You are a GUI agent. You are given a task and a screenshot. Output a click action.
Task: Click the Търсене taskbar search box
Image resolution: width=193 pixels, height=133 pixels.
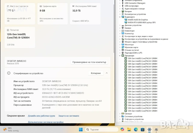tap(102, 129)
